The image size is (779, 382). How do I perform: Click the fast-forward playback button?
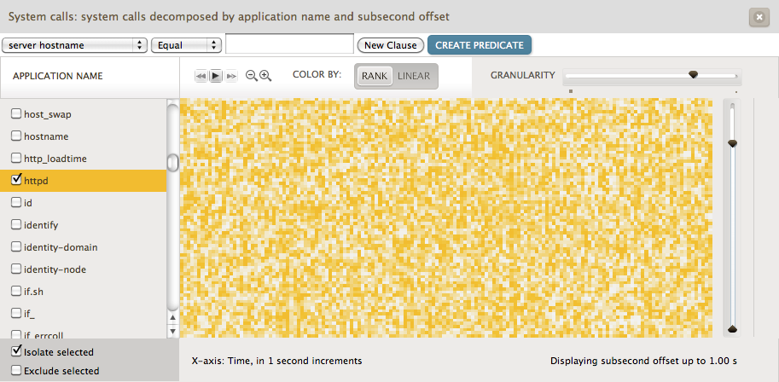[x=231, y=76]
